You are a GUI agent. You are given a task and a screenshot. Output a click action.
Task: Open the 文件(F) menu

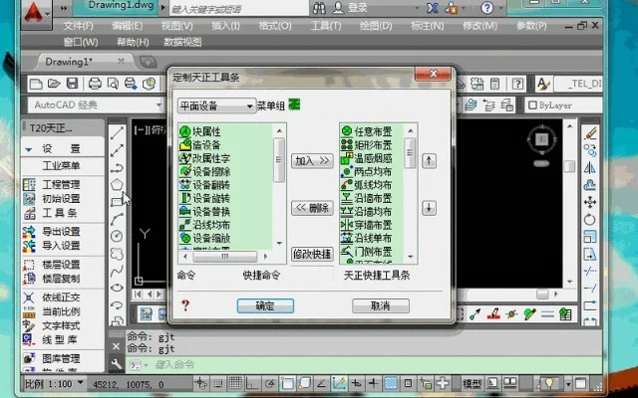click(78, 26)
